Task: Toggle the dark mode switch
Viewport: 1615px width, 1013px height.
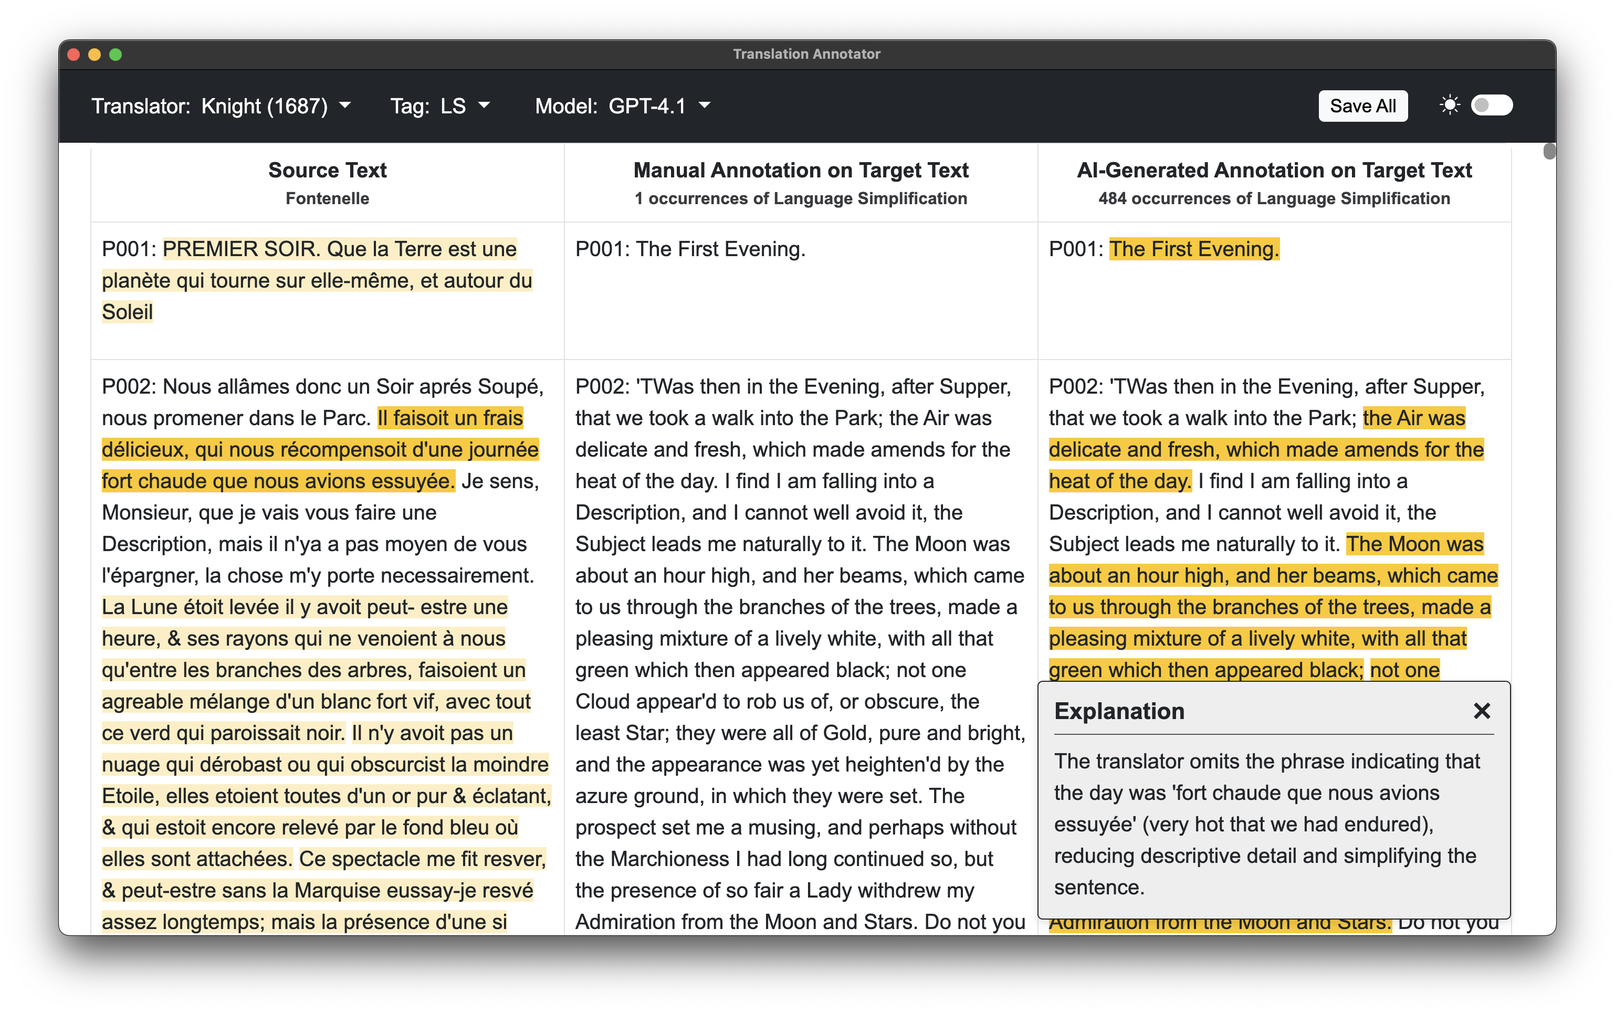Action: [x=1491, y=105]
